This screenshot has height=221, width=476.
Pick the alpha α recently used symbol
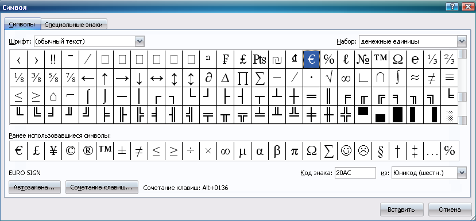[x=260, y=151]
